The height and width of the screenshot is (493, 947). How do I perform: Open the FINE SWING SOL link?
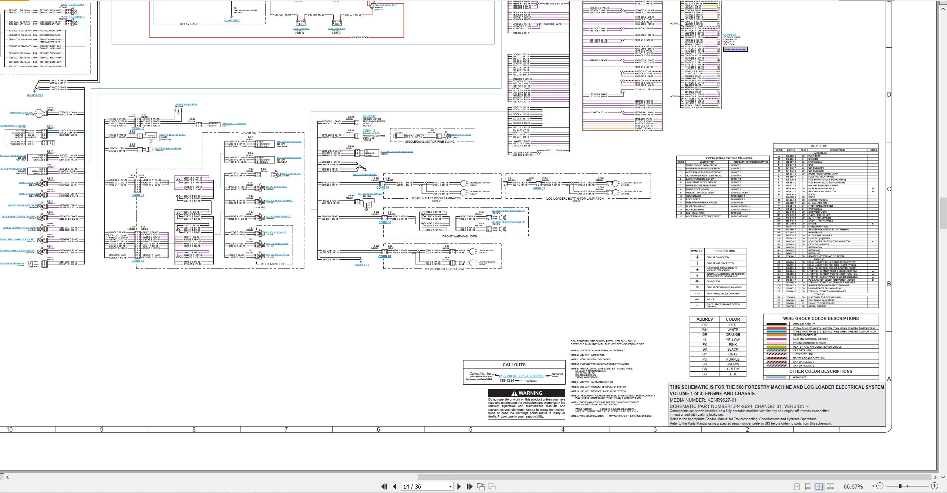coord(461,135)
